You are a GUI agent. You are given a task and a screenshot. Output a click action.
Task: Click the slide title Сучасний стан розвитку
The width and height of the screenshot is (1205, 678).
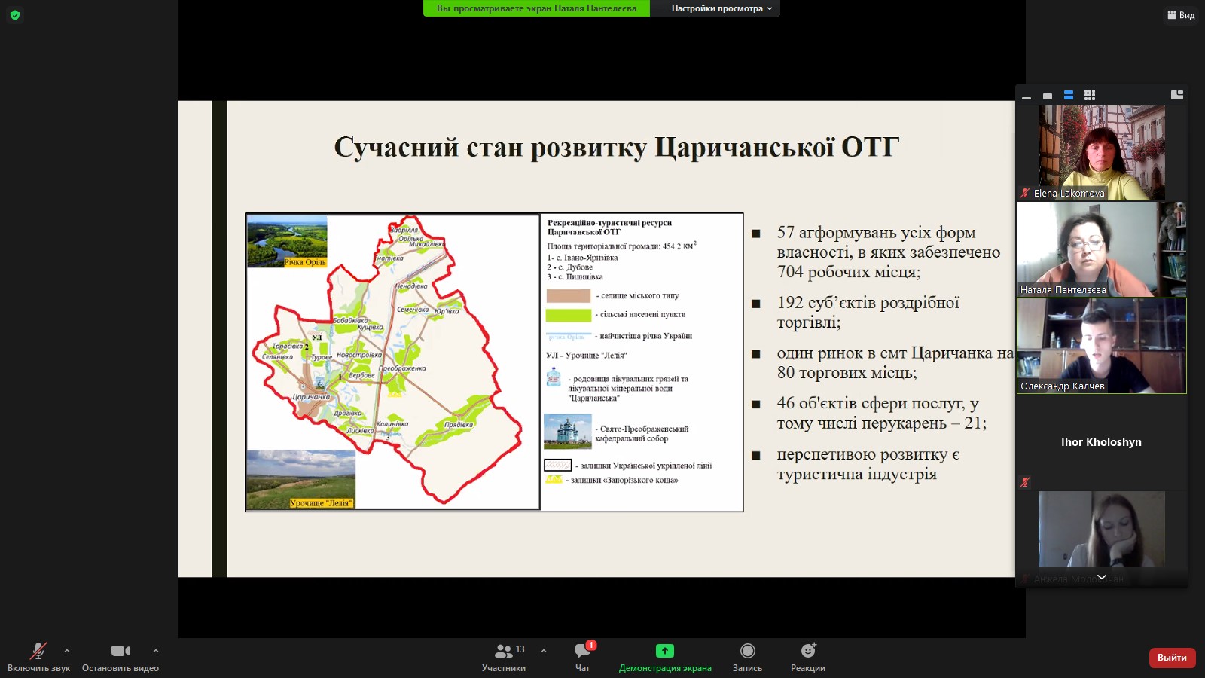(x=616, y=147)
